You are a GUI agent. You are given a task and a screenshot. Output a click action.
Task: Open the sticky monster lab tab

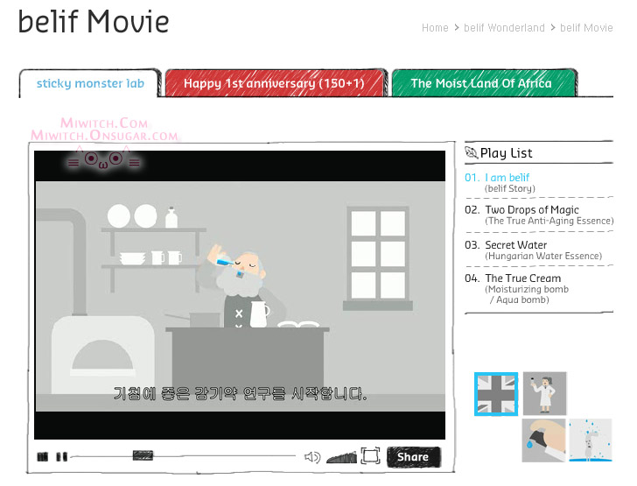tap(90, 83)
